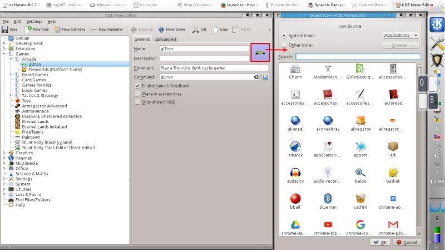445x250 pixels.
Task: Select the Eternal Lands installed entry
Action: (x=44, y=127)
